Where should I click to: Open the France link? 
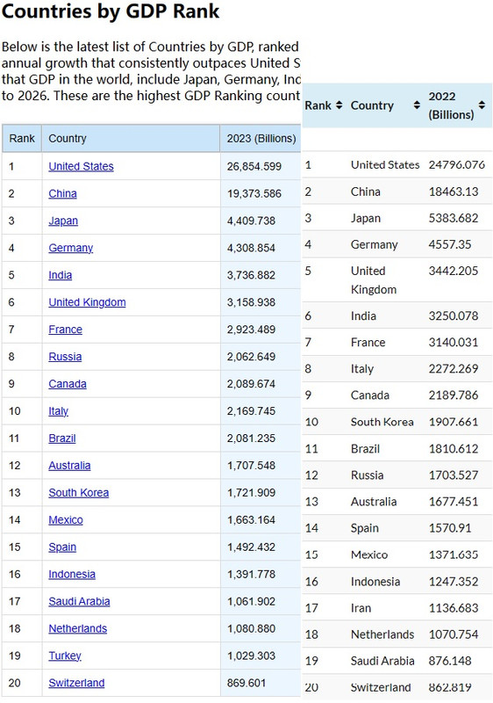(x=65, y=330)
